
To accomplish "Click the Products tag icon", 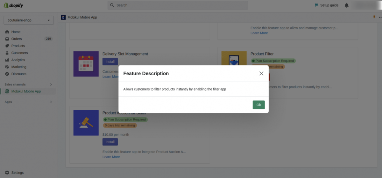I will point(7,46).
